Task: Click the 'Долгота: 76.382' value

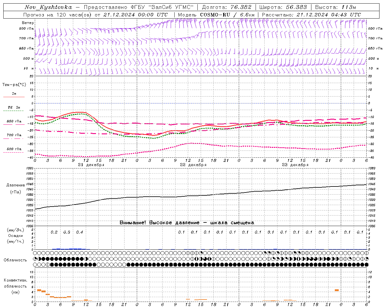Action: coord(227,7)
